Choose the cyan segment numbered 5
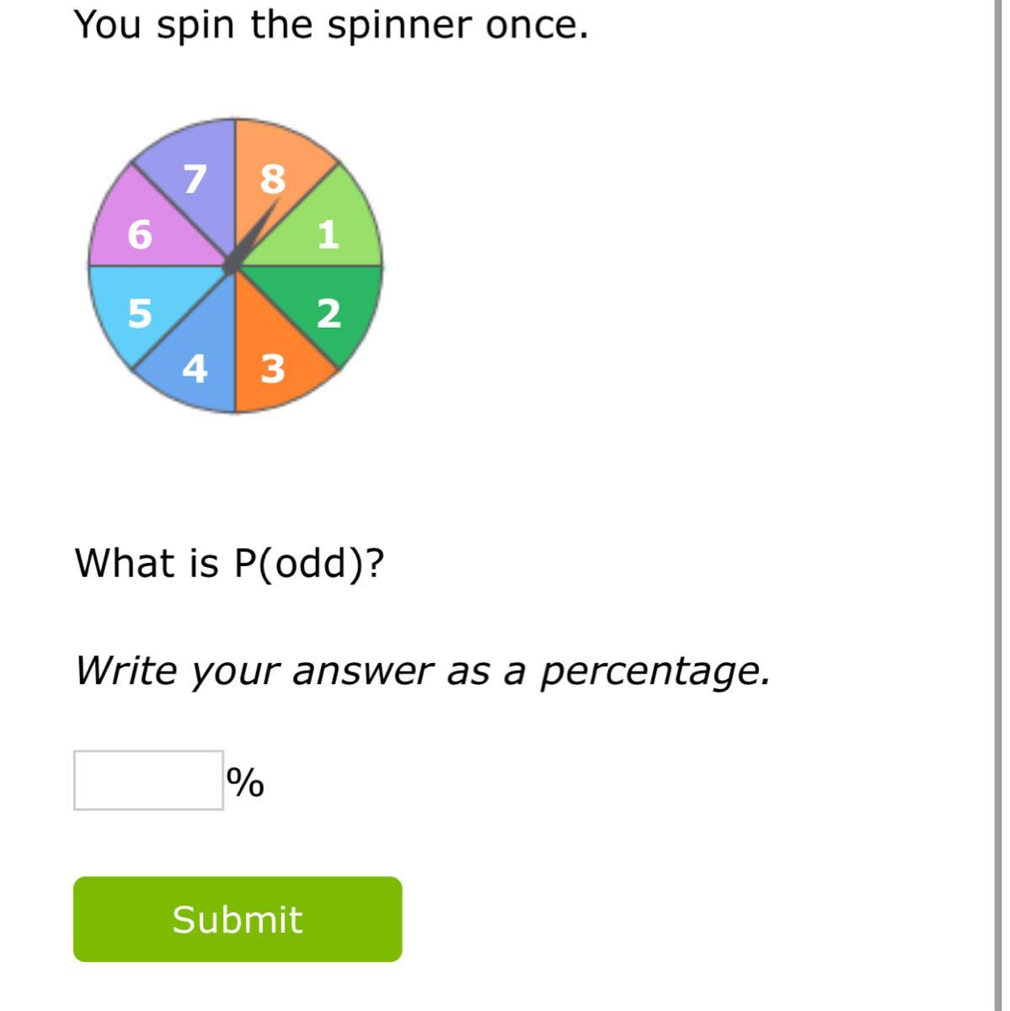 [139, 310]
